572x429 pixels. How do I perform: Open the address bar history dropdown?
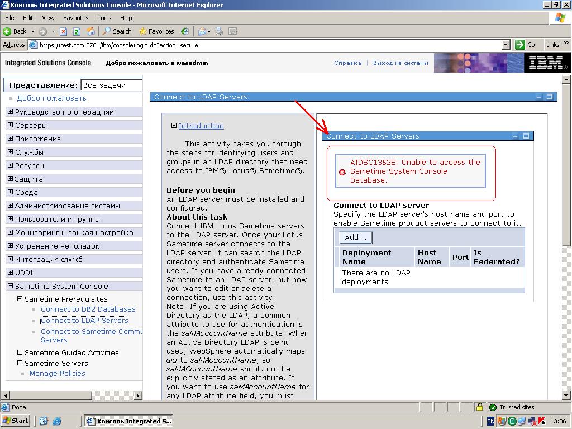pos(506,45)
